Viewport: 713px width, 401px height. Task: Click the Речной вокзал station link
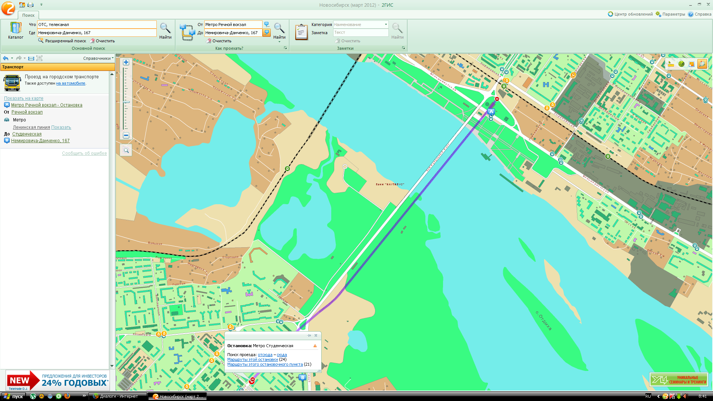[27, 112]
